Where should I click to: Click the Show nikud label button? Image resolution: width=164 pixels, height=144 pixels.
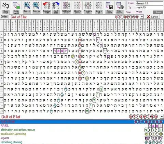point(5,12)
